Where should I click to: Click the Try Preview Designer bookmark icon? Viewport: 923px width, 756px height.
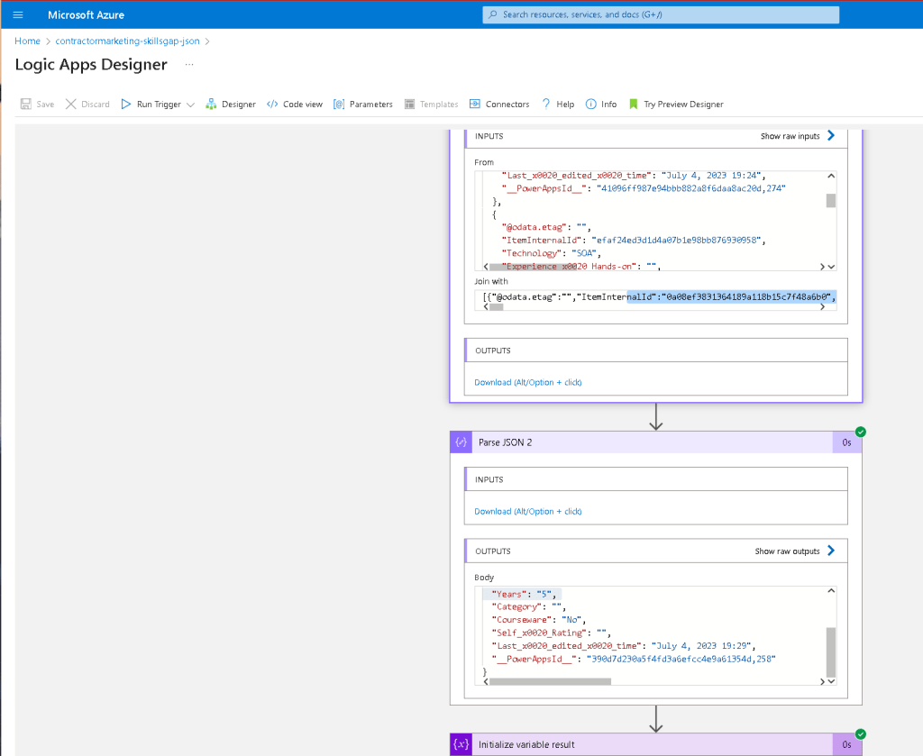(x=634, y=105)
